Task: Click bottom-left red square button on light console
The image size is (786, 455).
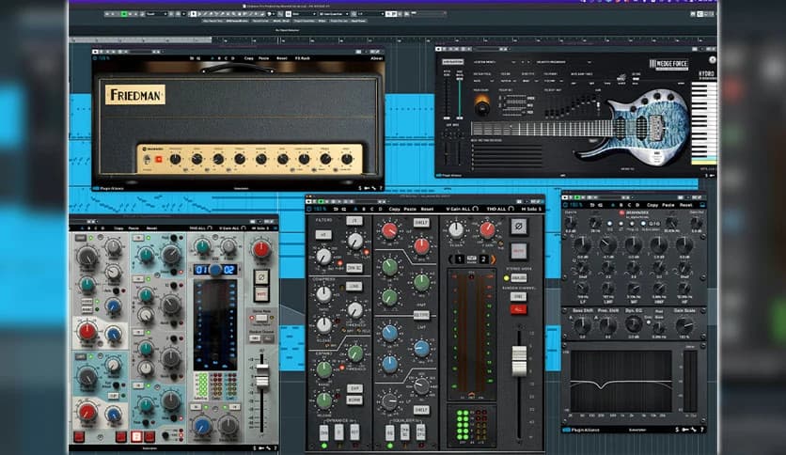Action: (79, 436)
